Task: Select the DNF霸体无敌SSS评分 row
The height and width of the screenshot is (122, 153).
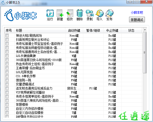Action: tap(73, 116)
